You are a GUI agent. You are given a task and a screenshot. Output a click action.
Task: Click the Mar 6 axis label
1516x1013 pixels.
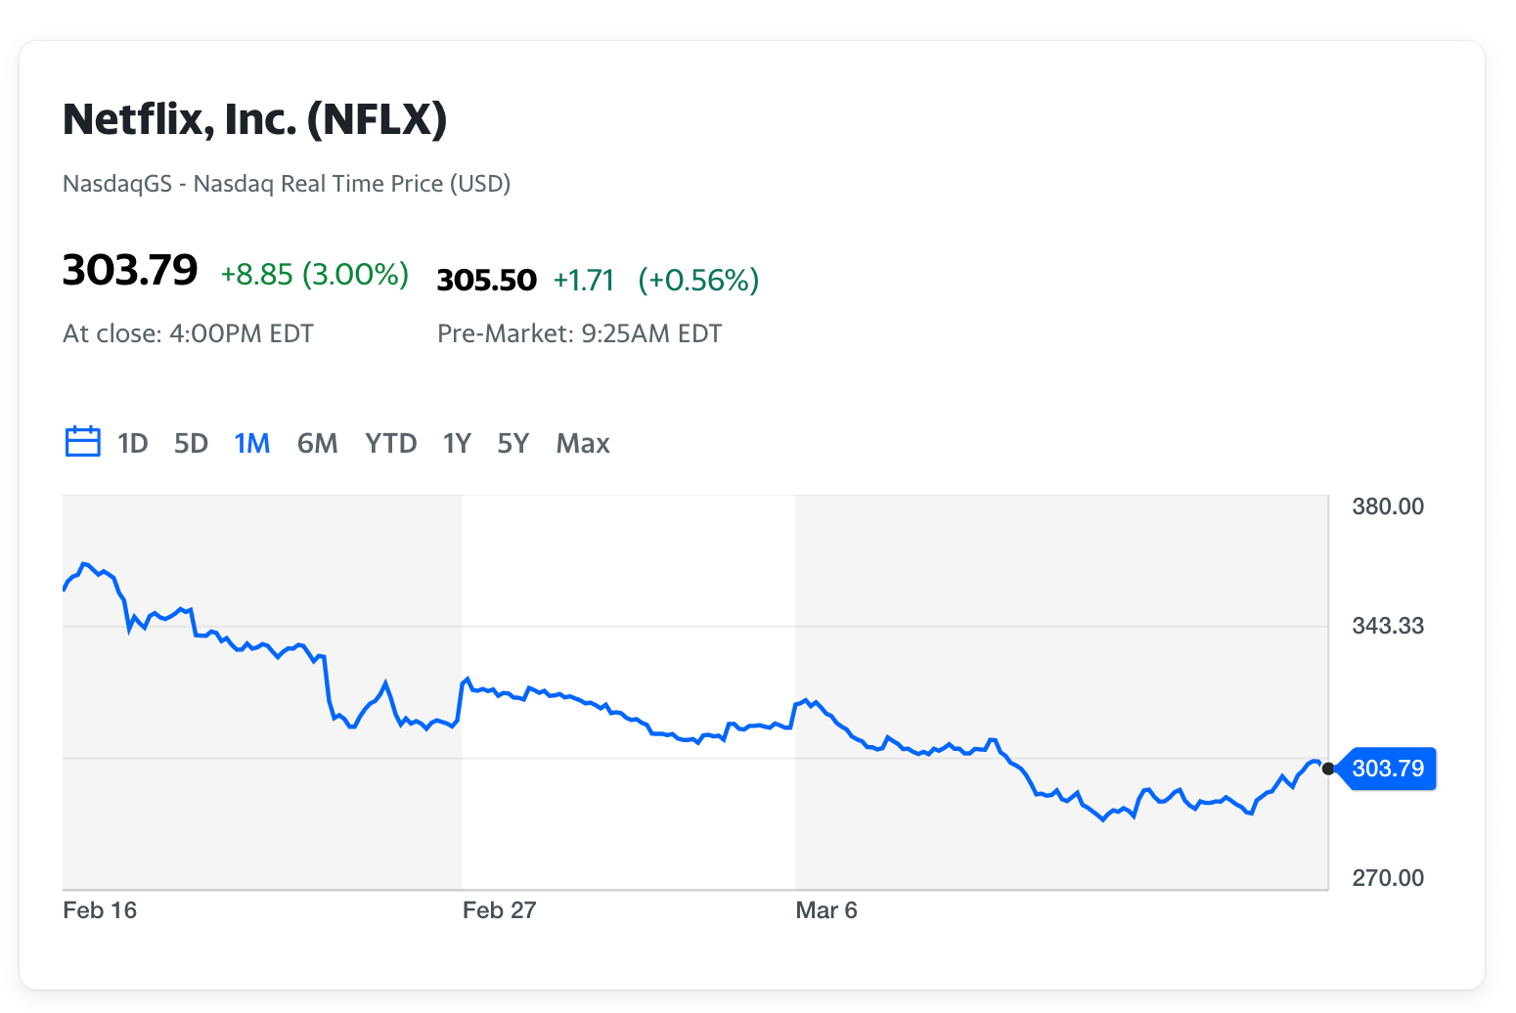click(x=825, y=910)
